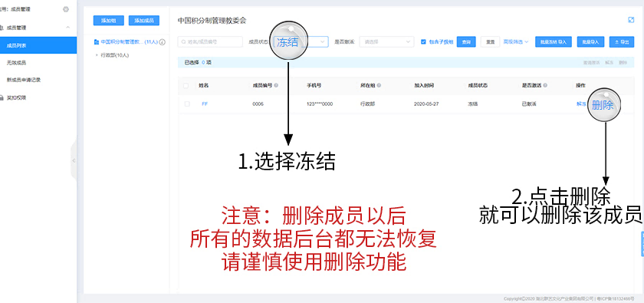Click the 姓名/成员编号 search field

tap(210, 41)
